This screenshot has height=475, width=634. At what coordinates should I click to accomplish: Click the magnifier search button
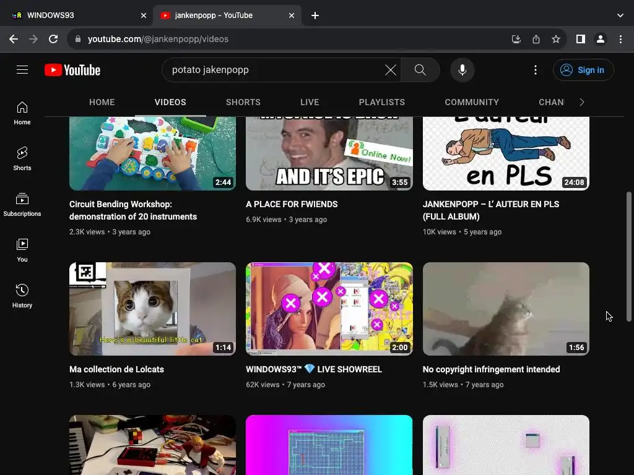(420, 70)
